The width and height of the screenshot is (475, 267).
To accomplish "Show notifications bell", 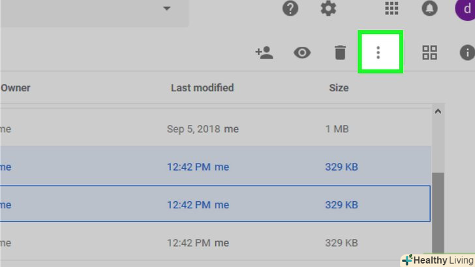I will click(430, 8).
